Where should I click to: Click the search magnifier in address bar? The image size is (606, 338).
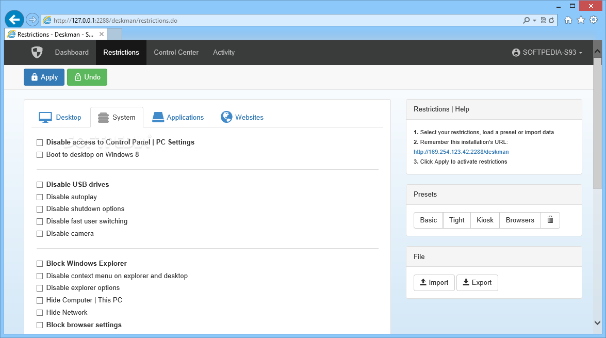[526, 20]
